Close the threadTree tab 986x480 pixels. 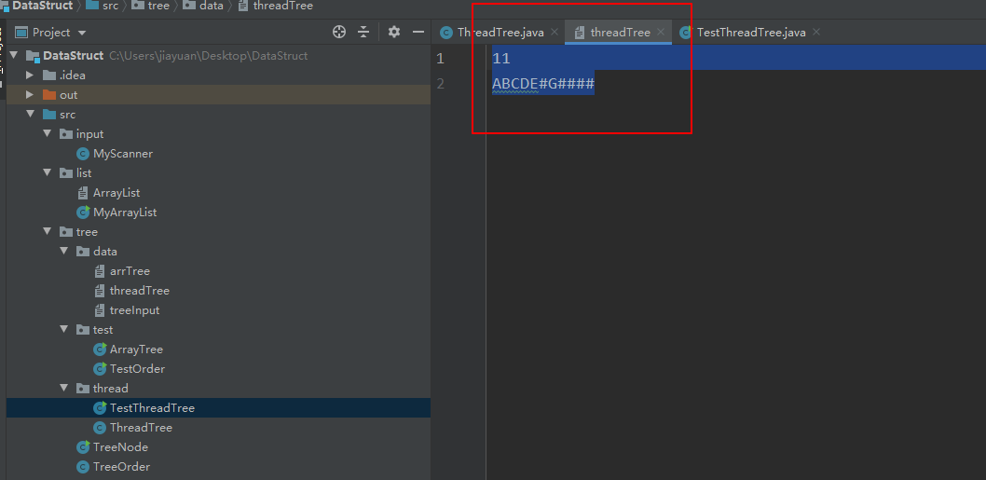click(660, 32)
